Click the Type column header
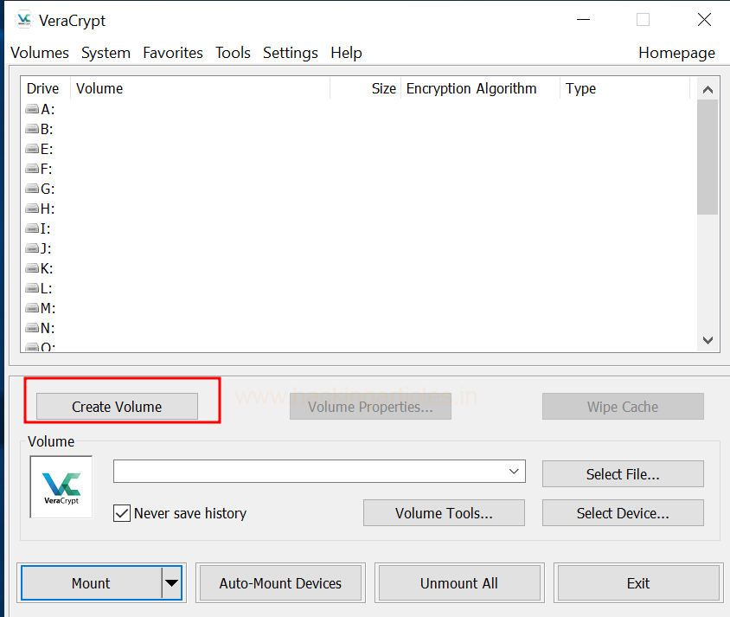 (x=624, y=88)
